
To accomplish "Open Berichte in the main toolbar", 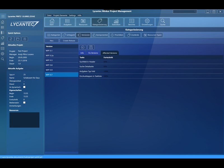I will (x=132, y=22).
